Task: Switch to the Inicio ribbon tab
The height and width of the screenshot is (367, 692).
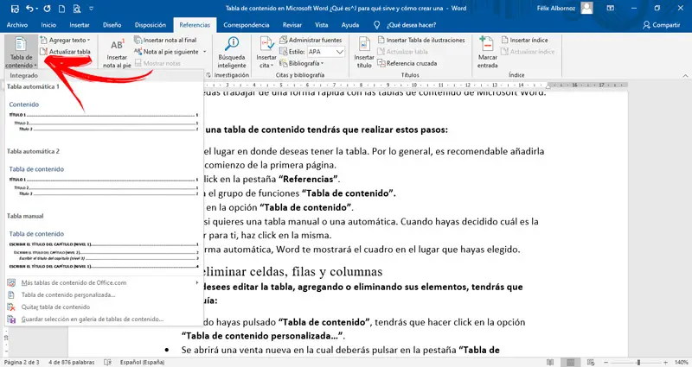Action: tap(48, 25)
